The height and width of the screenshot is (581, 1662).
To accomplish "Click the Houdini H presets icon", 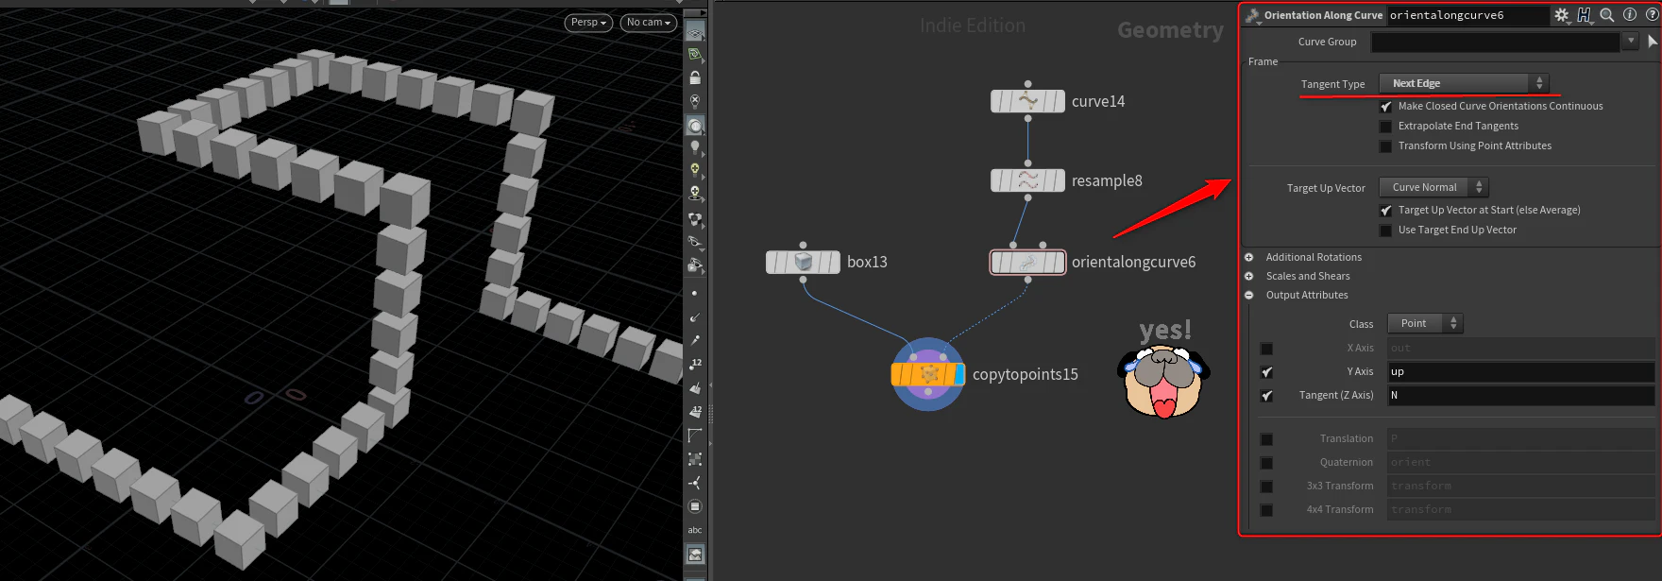I will pyautogui.click(x=1585, y=15).
